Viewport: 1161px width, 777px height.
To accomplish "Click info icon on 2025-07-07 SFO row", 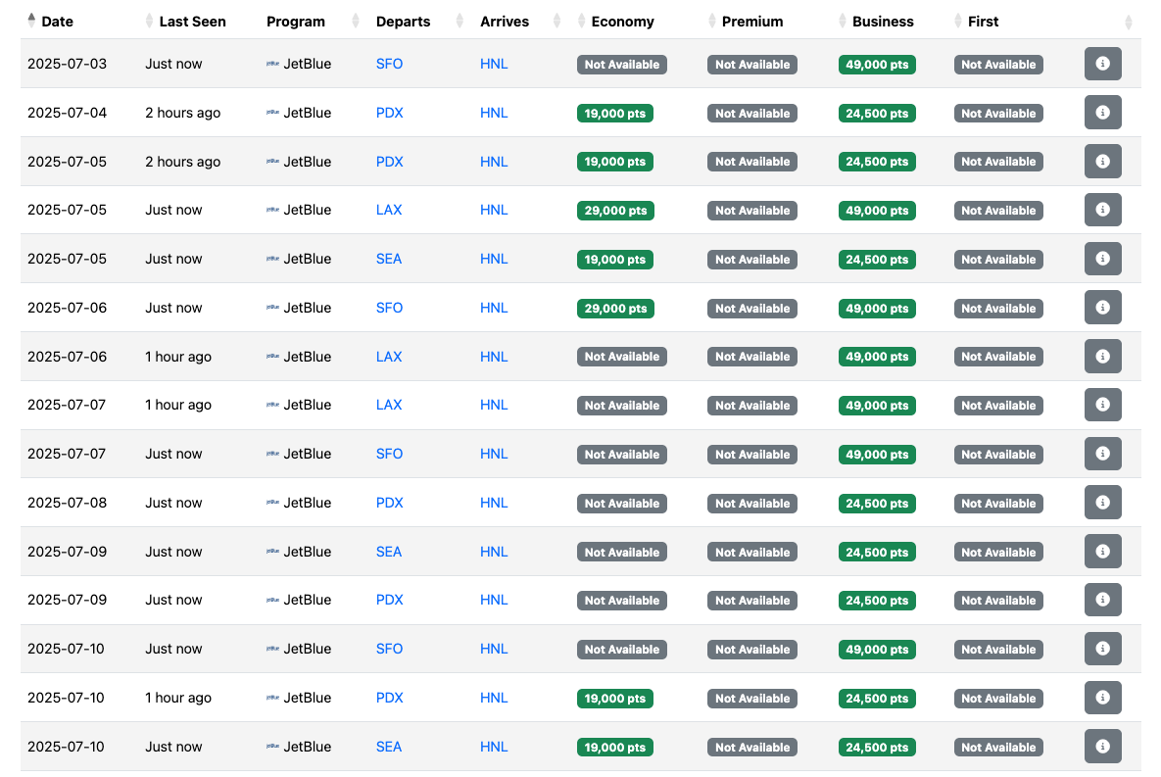I will click(1102, 454).
